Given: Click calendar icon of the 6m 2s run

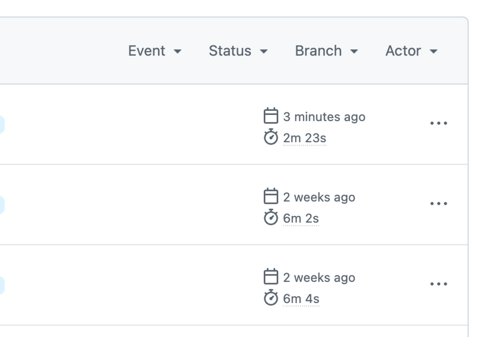Looking at the screenshot, I should pos(271,196).
